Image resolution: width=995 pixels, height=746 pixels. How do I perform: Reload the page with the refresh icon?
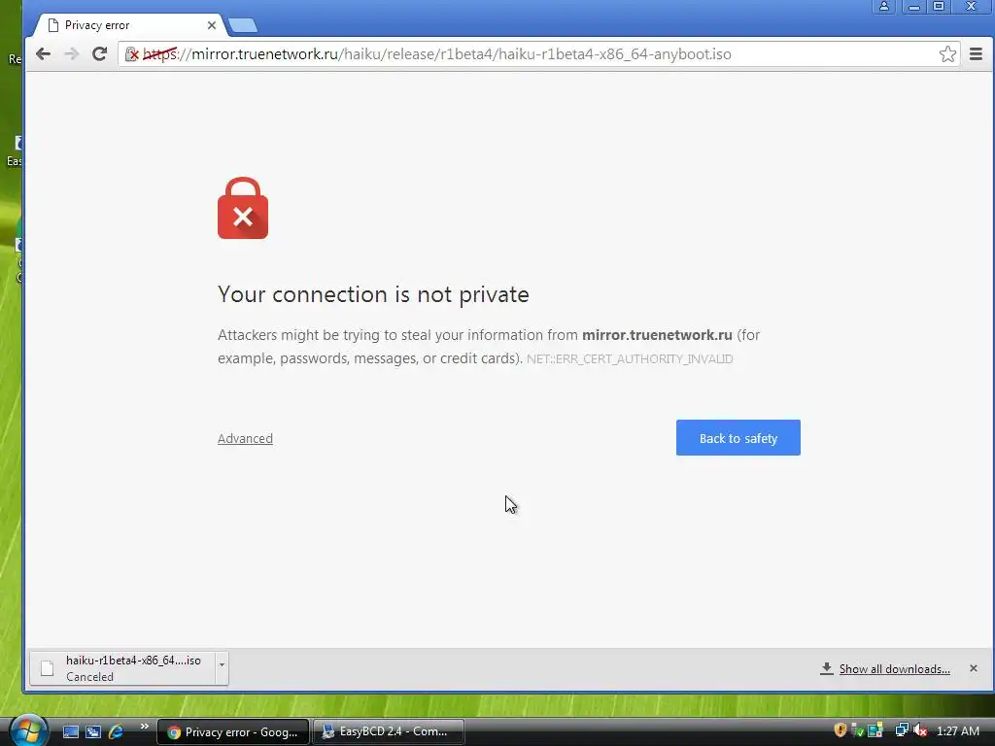click(x=100, y=54)
